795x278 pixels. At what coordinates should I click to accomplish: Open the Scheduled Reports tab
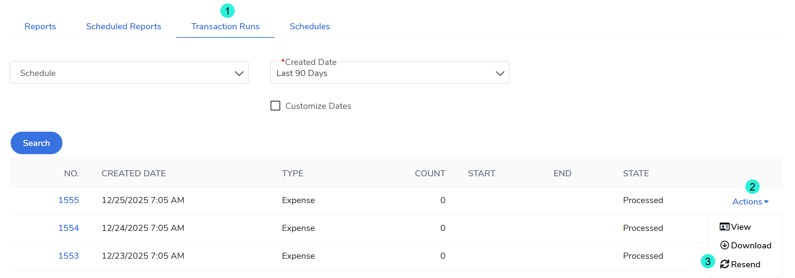[123, 26]
